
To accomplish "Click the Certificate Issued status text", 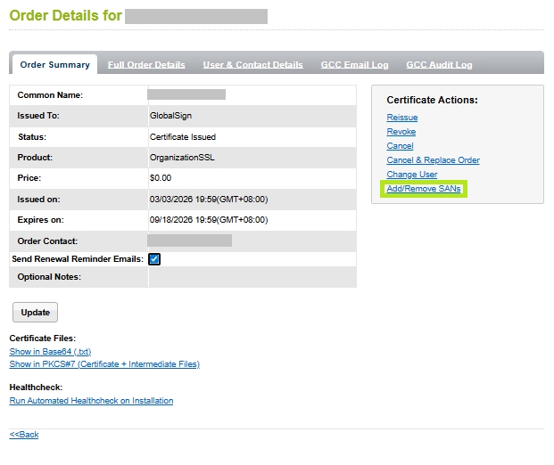I will click(x=182, y=137).
